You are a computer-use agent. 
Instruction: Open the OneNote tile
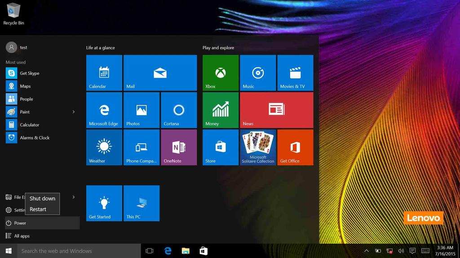pyautogui.click(x=179, y=147)
